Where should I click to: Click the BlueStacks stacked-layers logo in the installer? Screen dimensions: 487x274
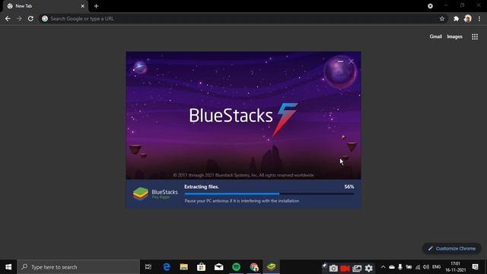(x=140, y=193)
